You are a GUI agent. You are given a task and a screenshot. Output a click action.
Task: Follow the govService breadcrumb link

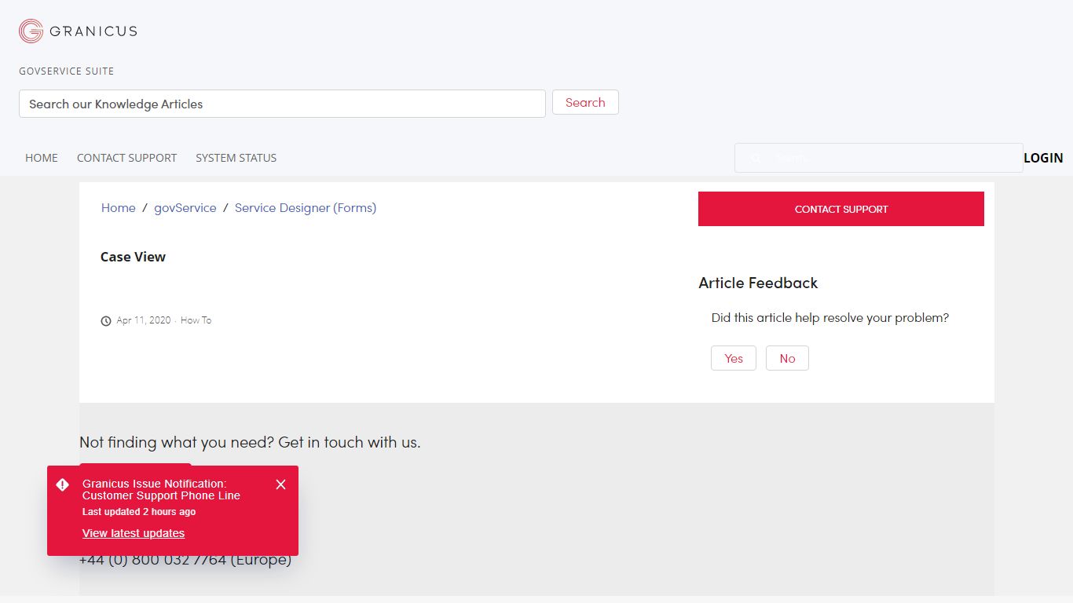click(x=185, y=208)
